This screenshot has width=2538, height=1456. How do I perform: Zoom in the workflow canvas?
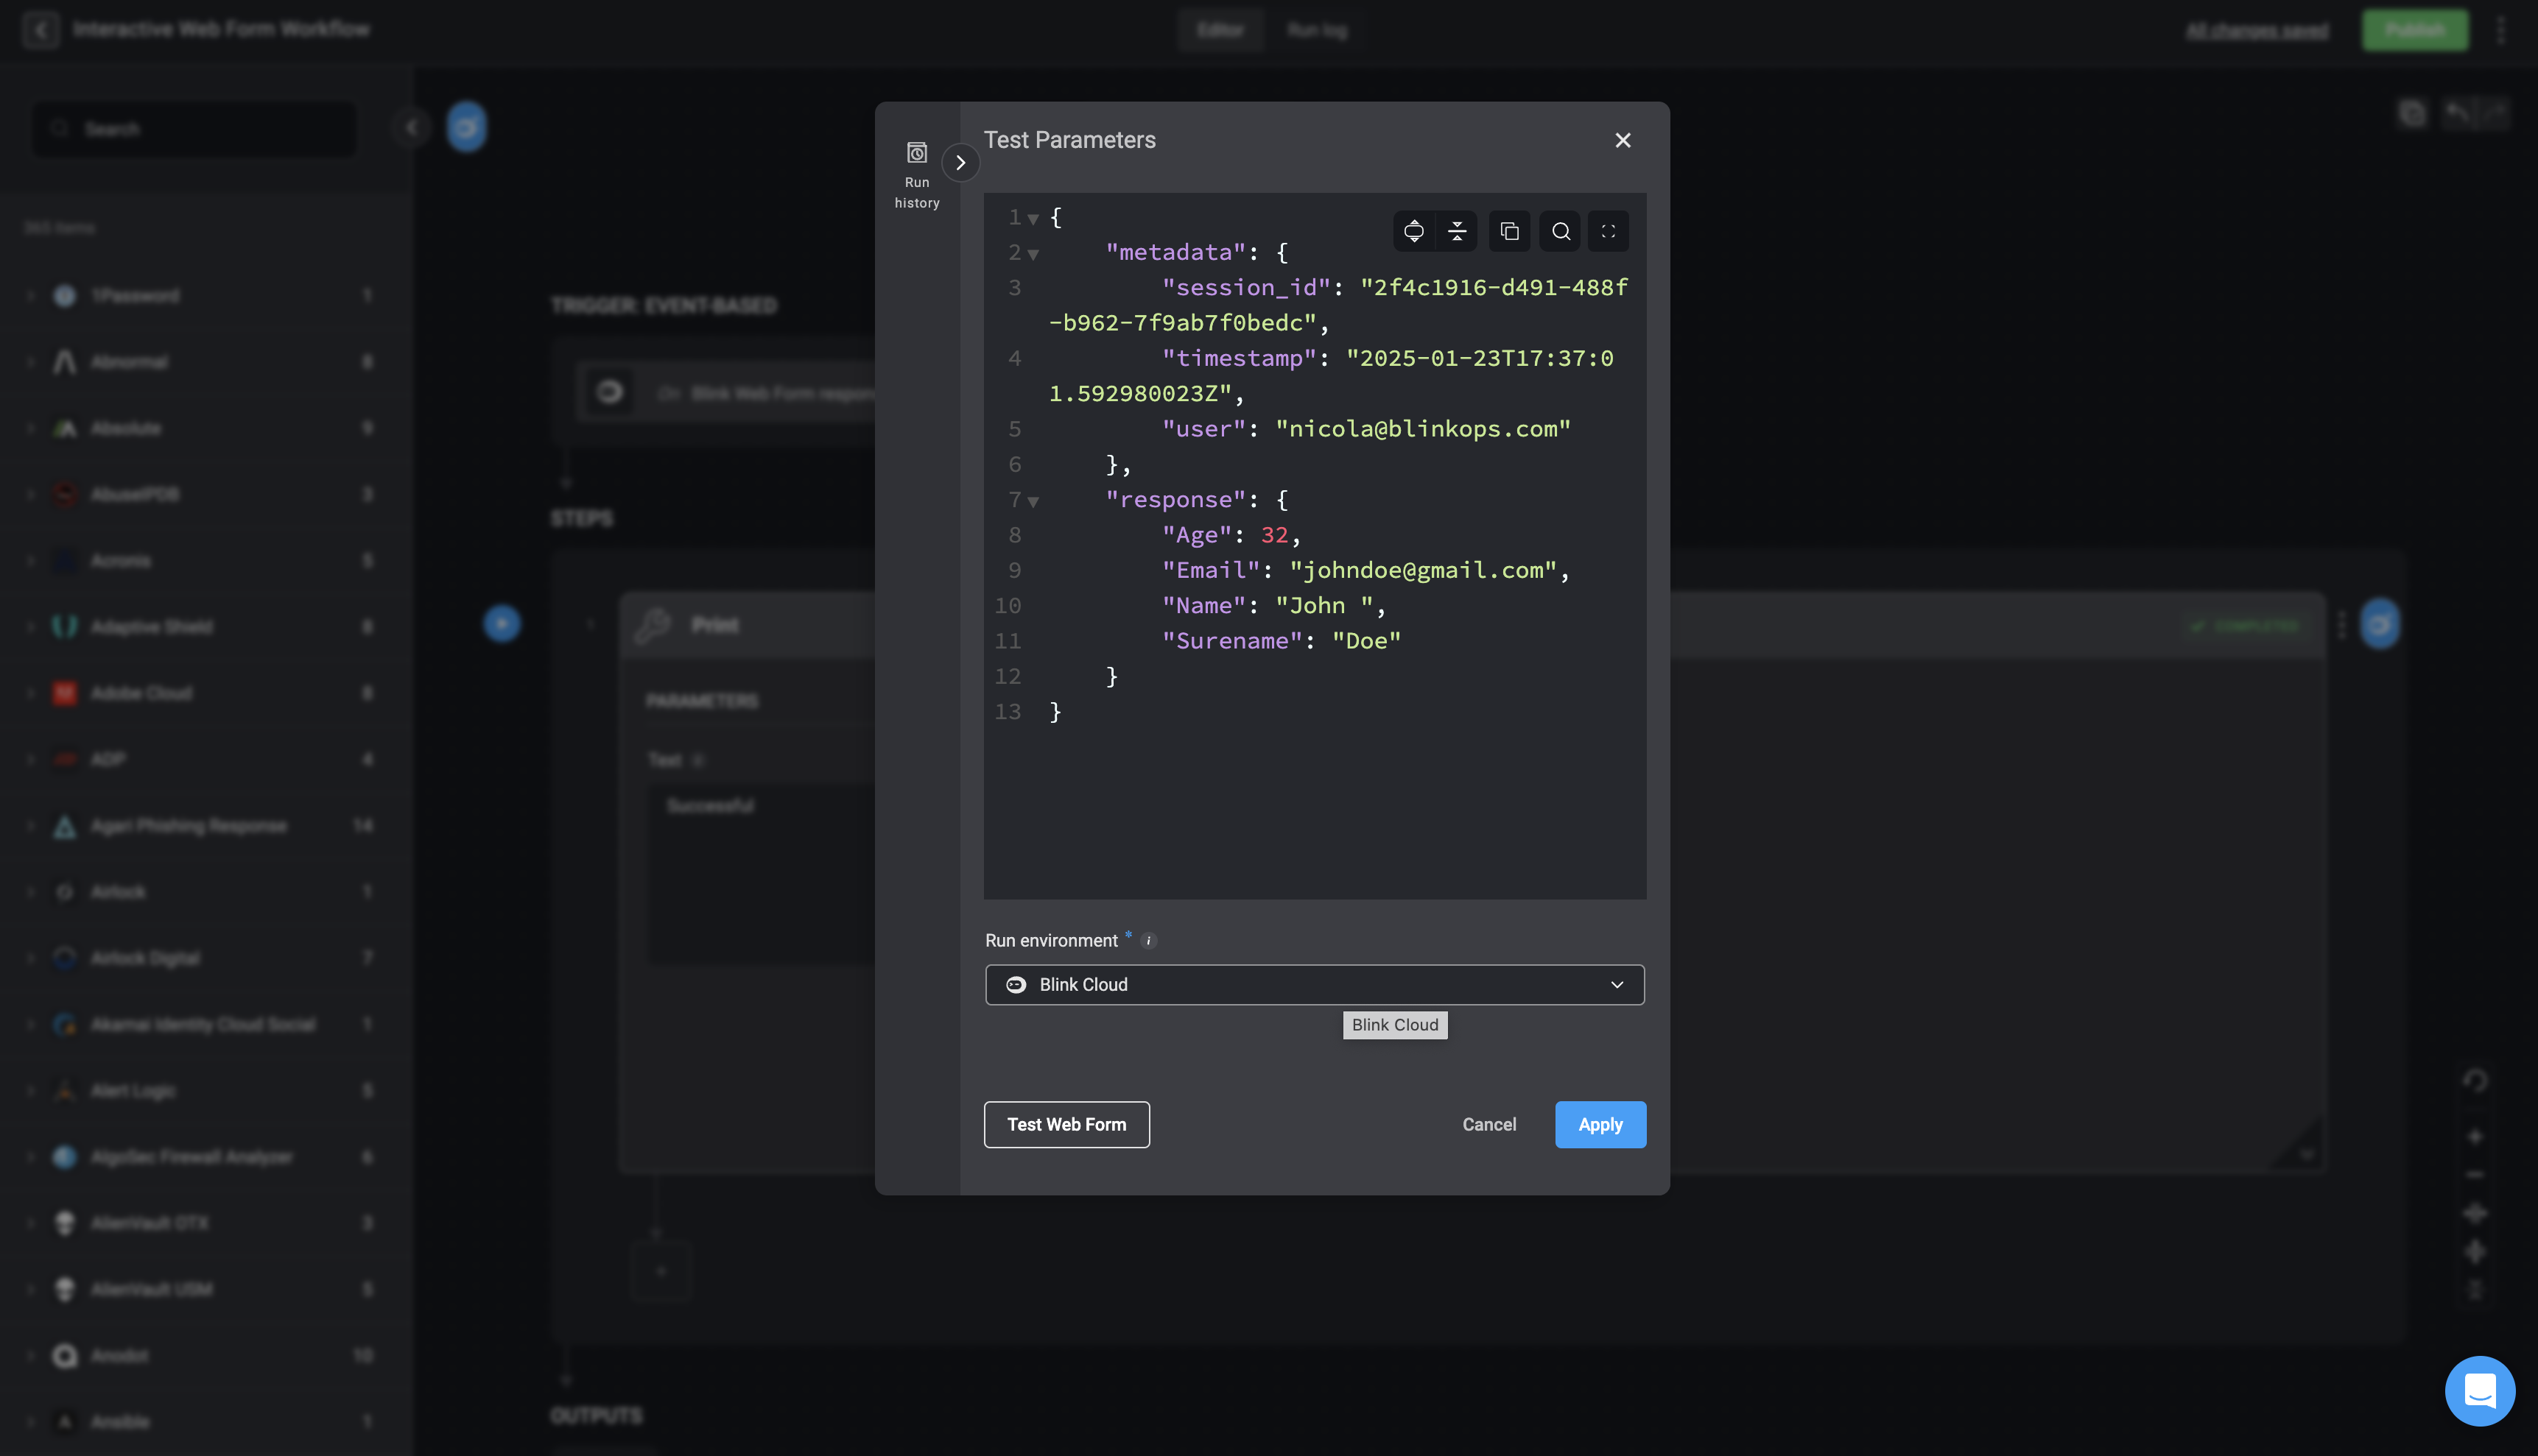pyautogui.click(x=2474, y=1136)
